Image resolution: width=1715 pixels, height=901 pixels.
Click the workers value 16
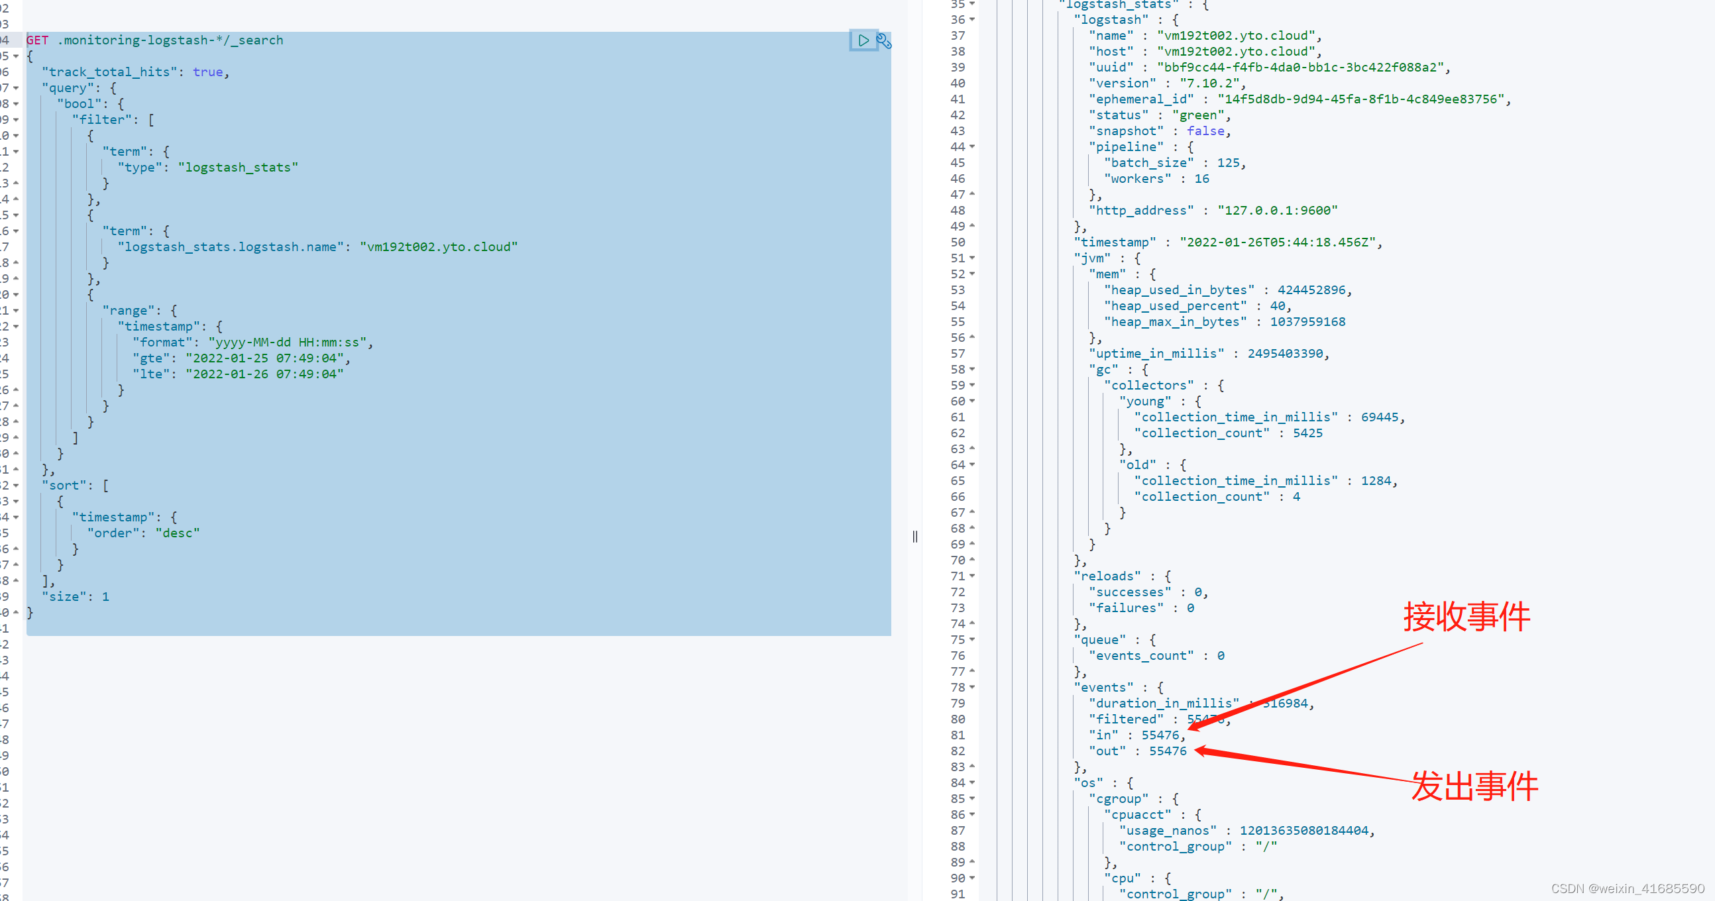(1201, 178)
